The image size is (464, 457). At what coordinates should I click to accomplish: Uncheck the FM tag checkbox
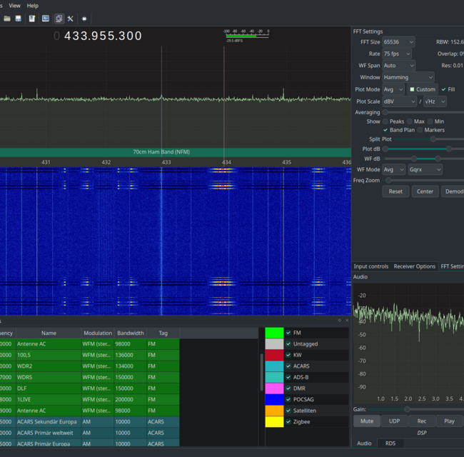tap(288, 333)
